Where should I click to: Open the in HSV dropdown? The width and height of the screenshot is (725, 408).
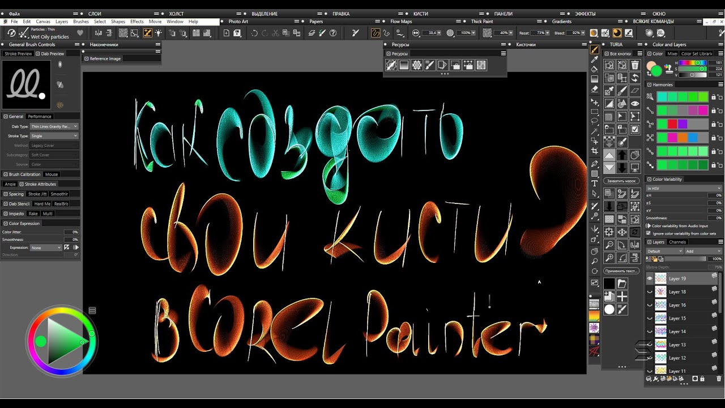pos(684,188)
